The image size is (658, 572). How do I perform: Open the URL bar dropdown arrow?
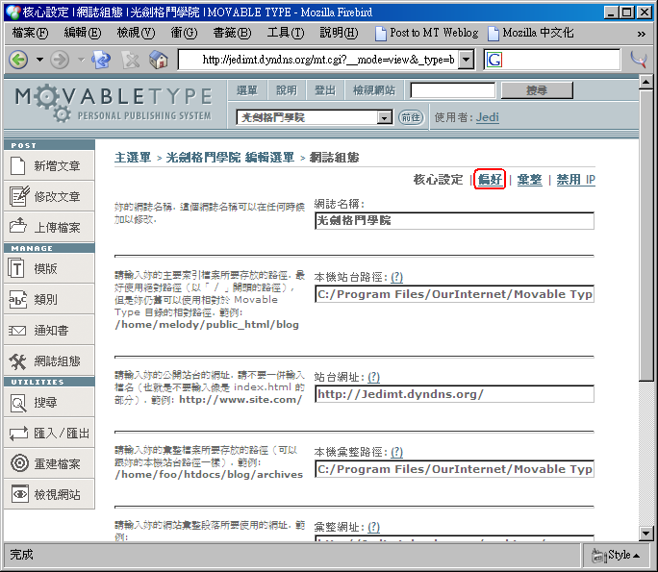[x=466, y=60]
